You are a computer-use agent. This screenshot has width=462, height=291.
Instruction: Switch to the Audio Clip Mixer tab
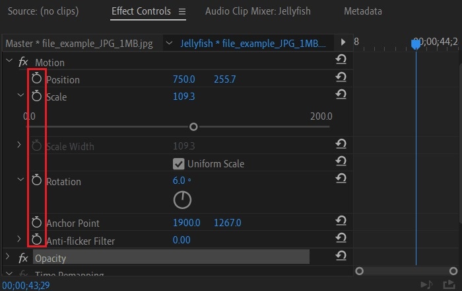click(x=257, y=11)
